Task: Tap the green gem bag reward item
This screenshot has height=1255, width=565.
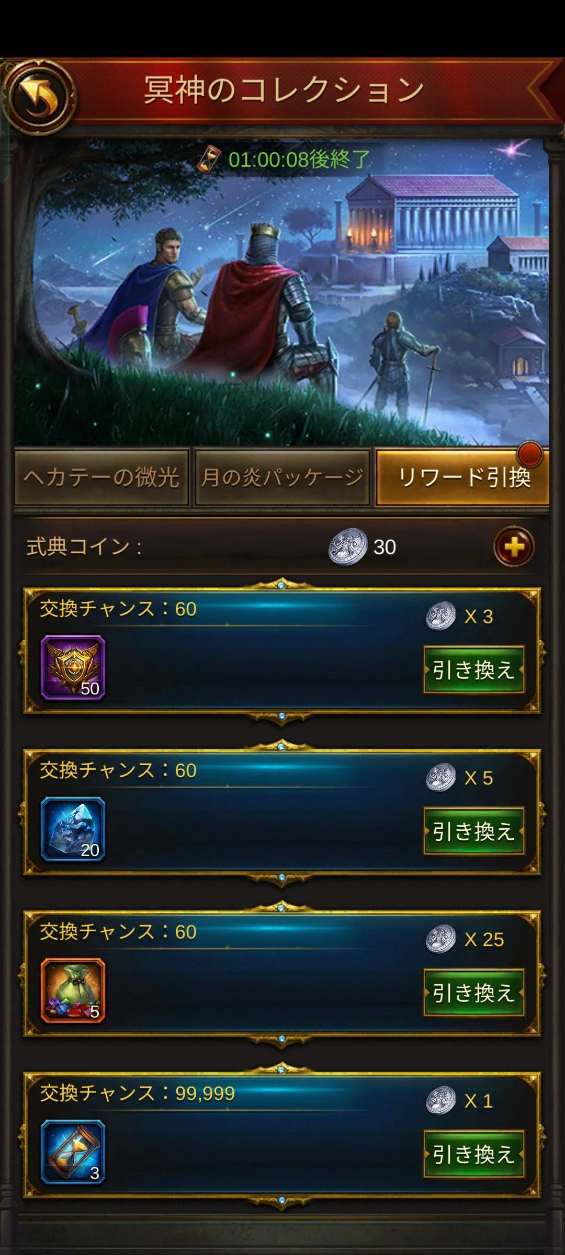Action: tap(73, 990)
